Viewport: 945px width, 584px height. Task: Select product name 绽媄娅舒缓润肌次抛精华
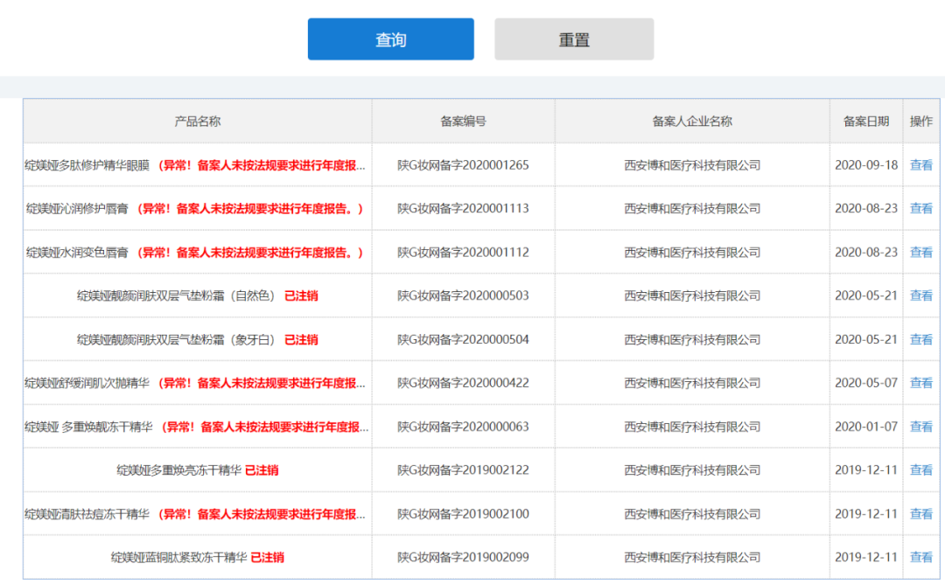pyautogui.click(x=87, y=383)
